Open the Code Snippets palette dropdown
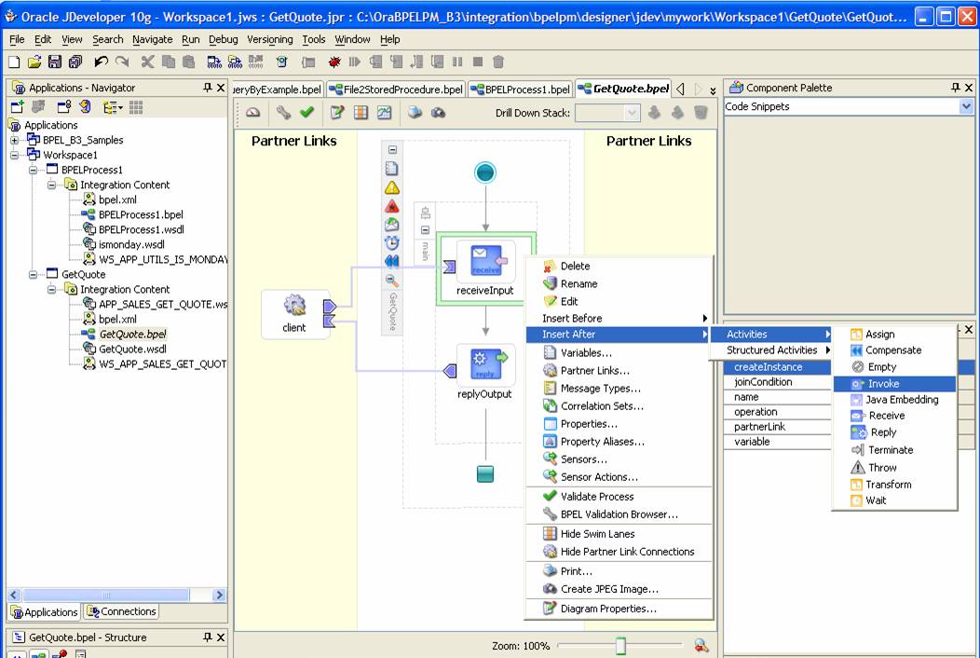 click(x=966, y=107)
